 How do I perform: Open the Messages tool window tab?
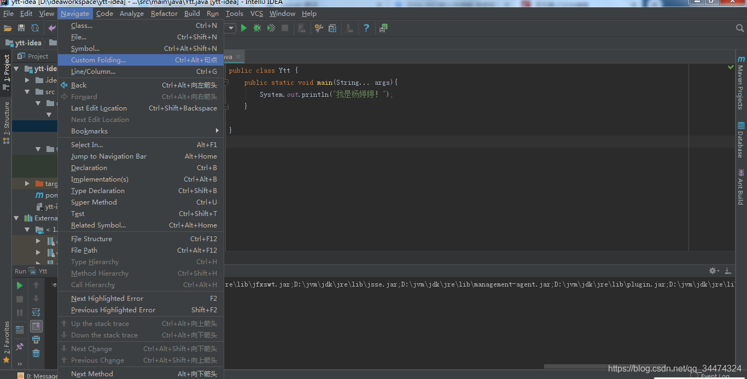[x=38, y=376]
